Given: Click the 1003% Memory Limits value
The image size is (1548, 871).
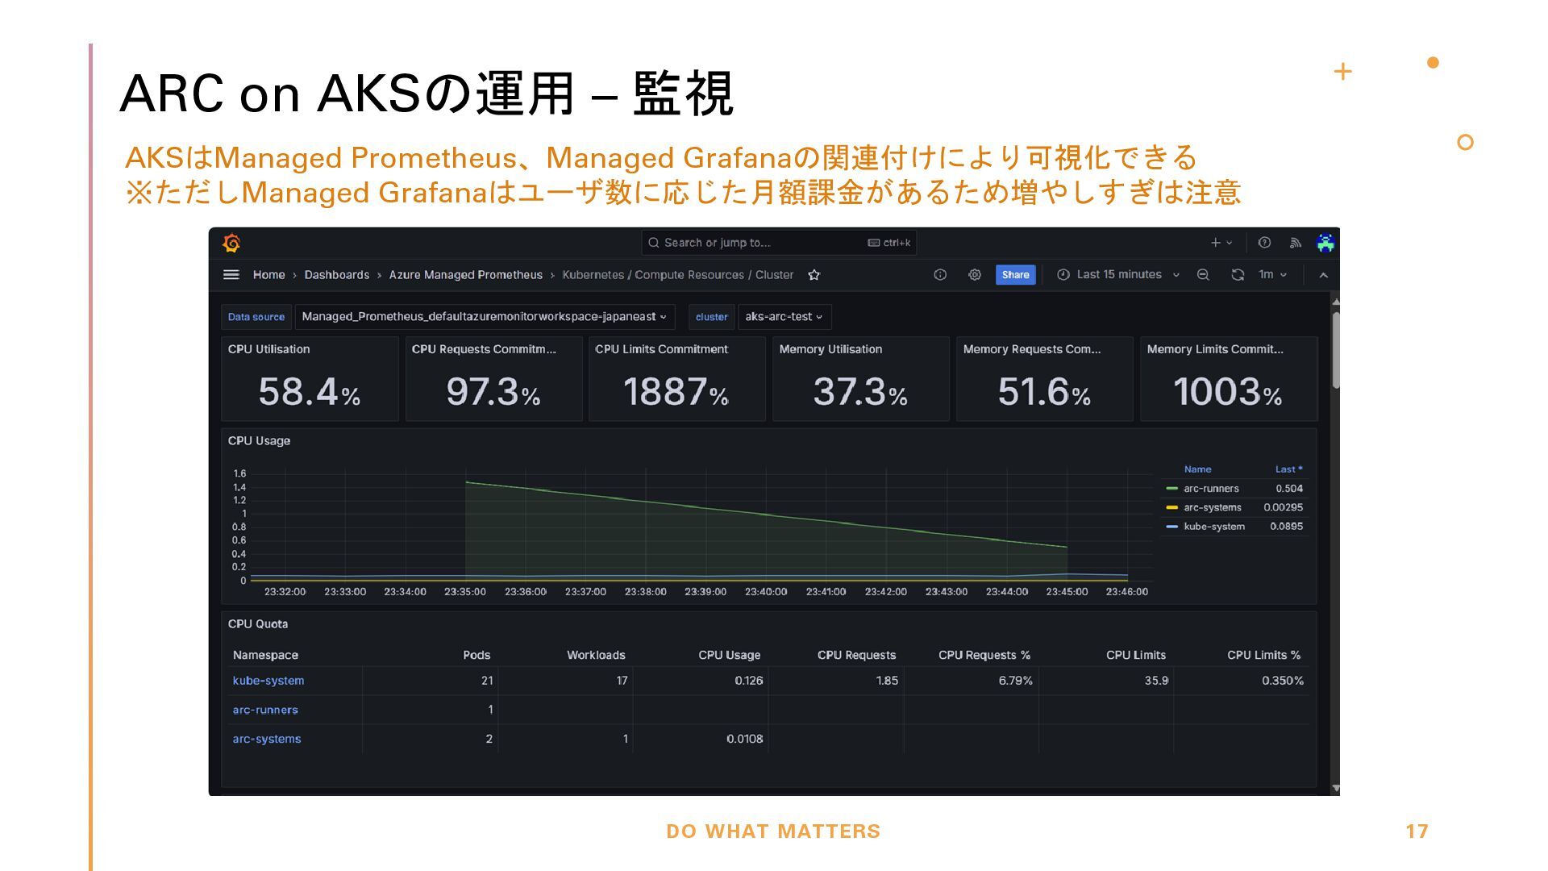Looking at the screenshot, I should [1228, 392].
